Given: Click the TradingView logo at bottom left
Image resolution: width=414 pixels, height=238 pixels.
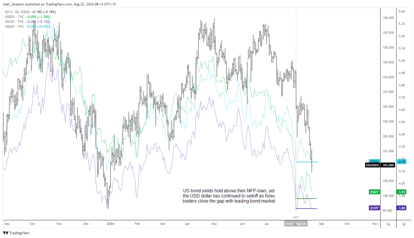Looking at the screenshot, I should coord(16,233).
